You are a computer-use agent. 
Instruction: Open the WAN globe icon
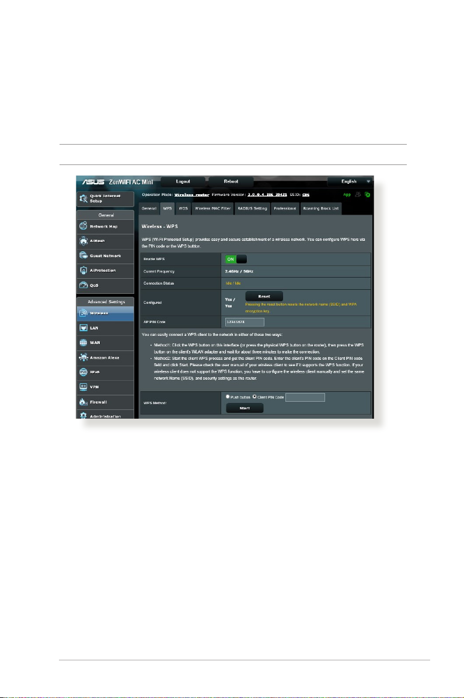(83, 342)
